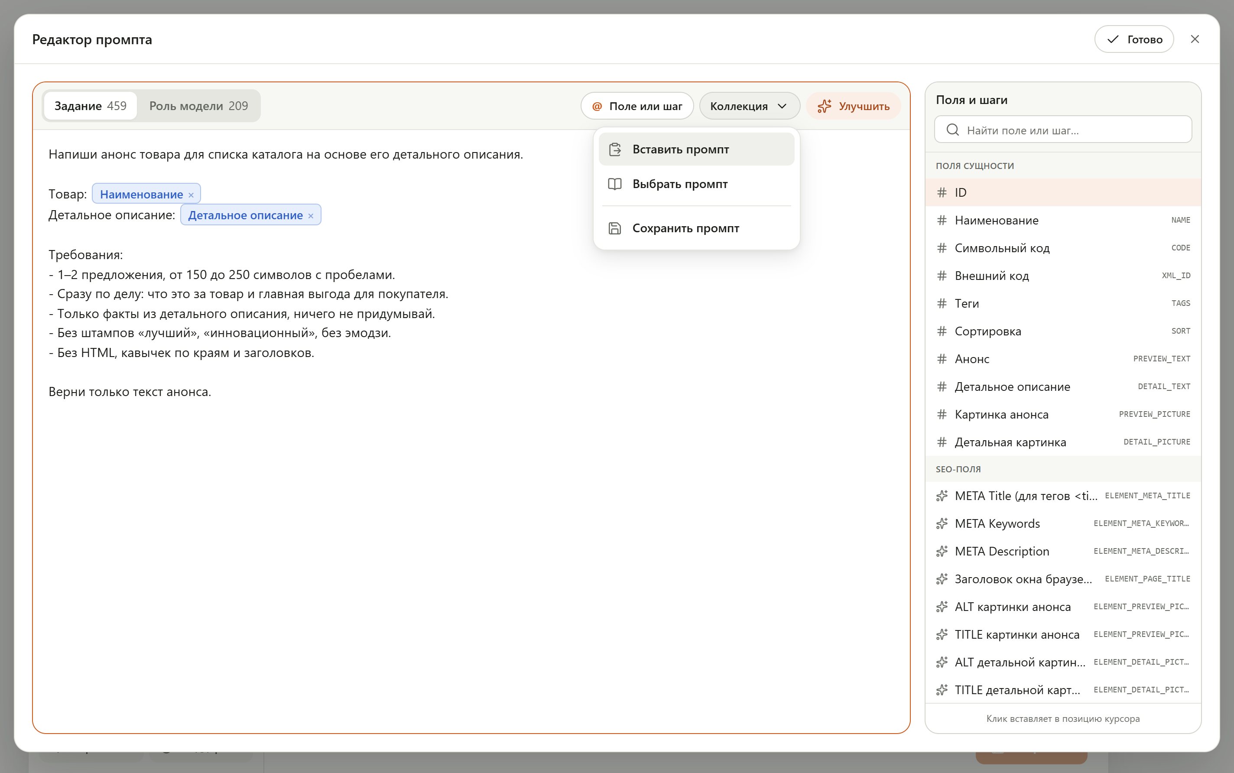Insert the TITLE детальной картинки field
Screen dimensions: 1234x773
1063,690
